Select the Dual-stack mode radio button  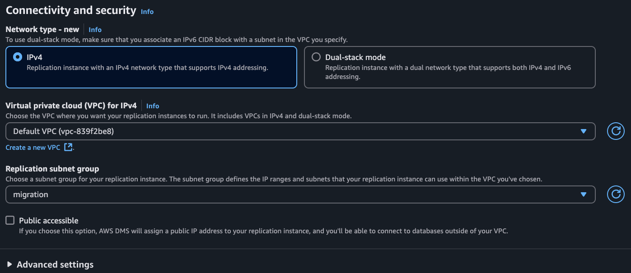[x=316, y=57]
